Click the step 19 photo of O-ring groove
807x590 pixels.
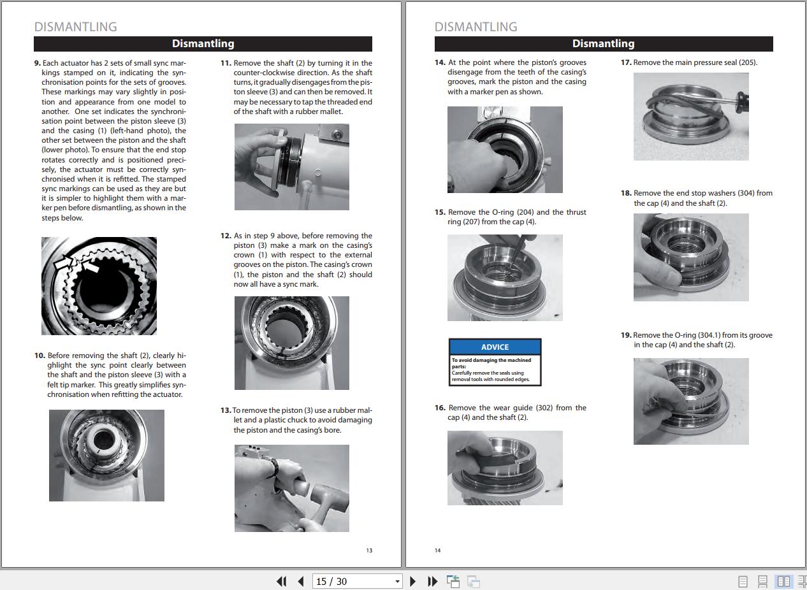pos(691,401)
